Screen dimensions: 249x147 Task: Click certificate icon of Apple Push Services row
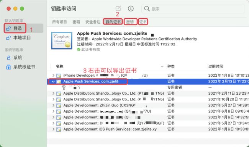tap(59, 82)
